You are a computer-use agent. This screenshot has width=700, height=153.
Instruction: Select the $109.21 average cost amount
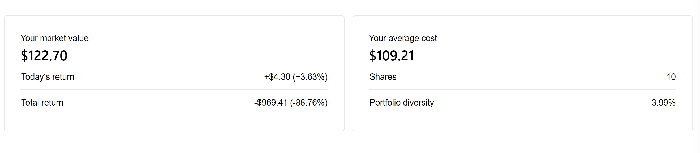click(392, 56)
